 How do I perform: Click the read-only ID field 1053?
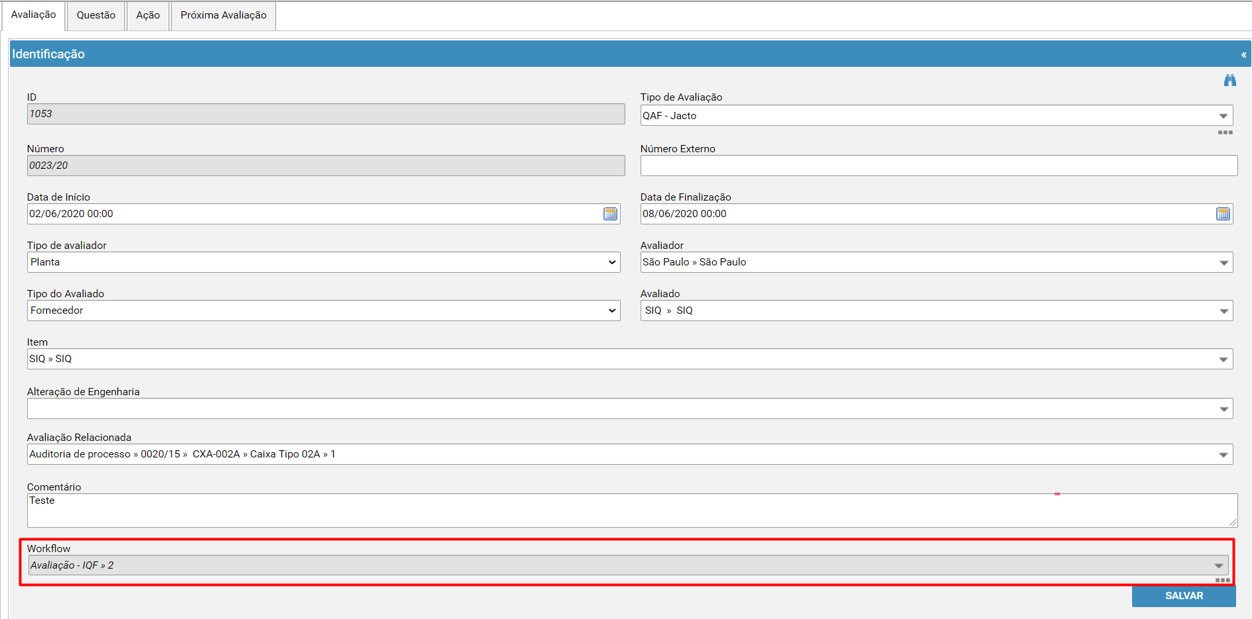tap(326, 114)
